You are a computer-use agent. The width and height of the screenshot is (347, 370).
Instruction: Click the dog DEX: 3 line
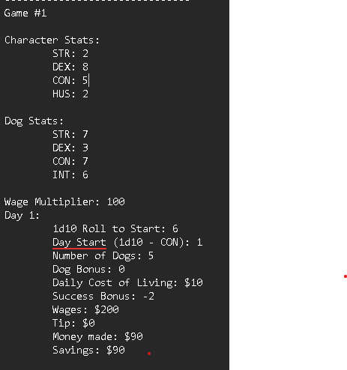tap(70, 148)
